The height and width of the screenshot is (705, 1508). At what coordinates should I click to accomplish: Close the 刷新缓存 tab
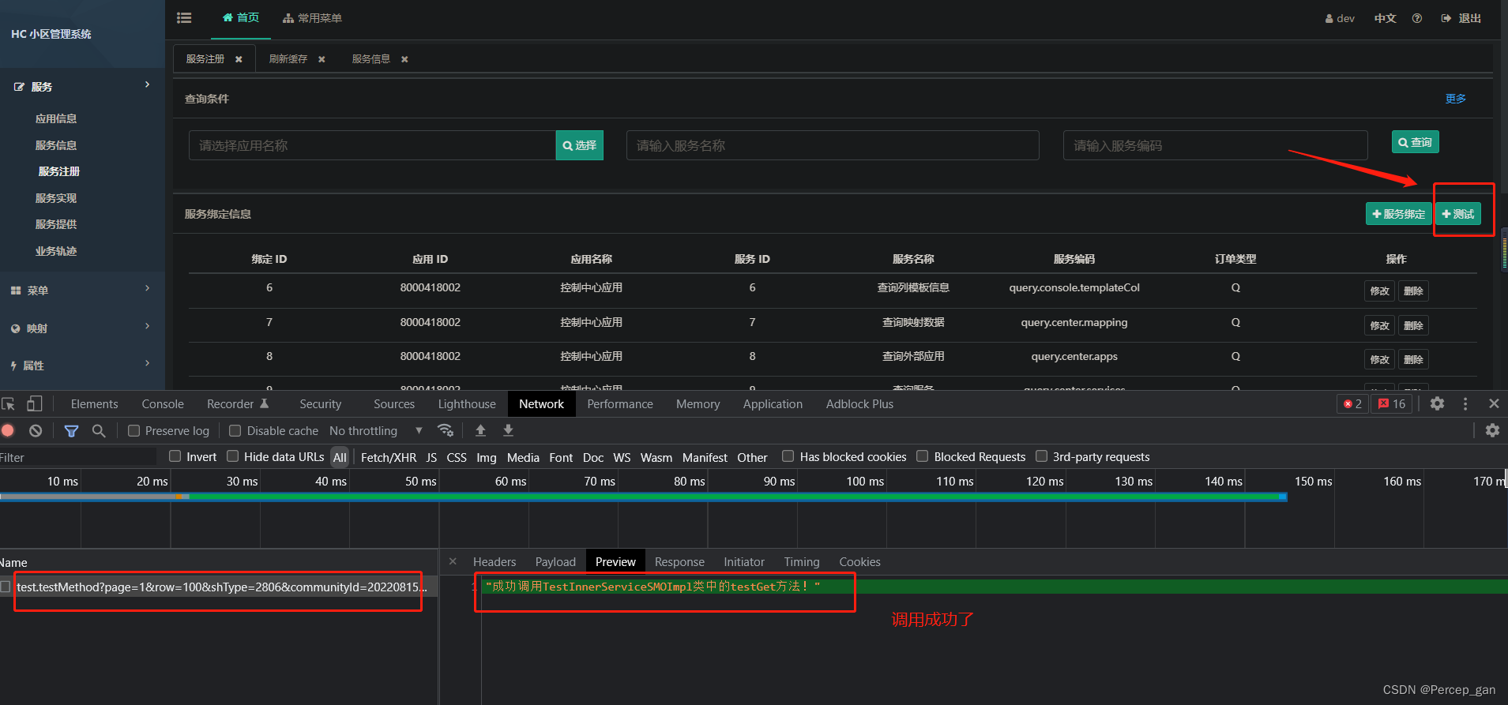[x=322, y=59]
